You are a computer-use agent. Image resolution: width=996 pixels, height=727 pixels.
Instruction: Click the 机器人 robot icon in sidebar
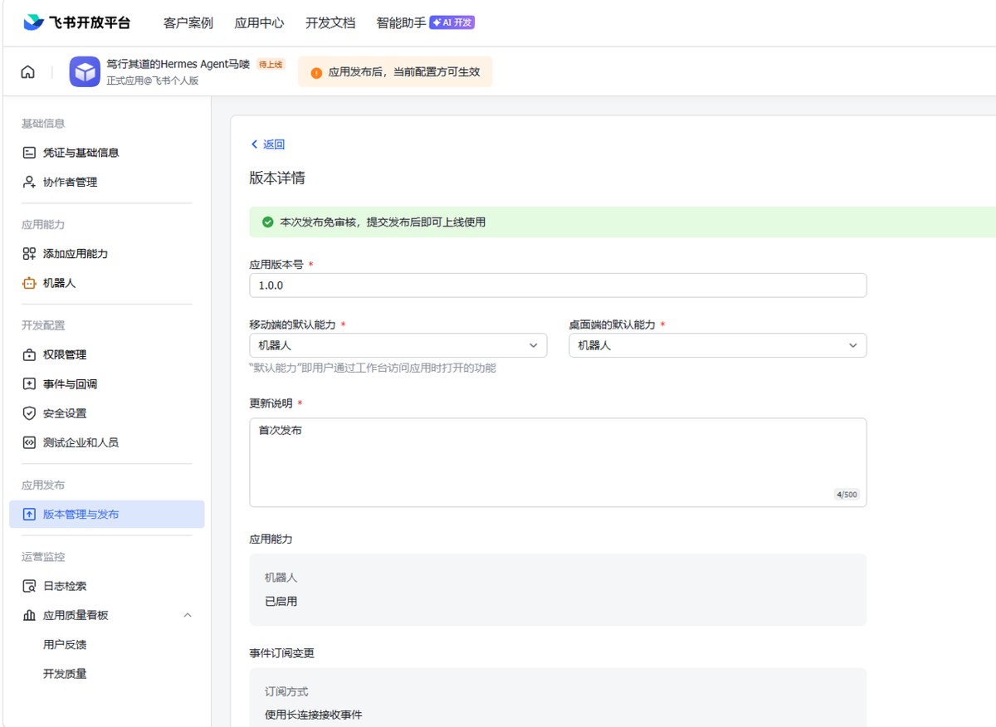29,283
